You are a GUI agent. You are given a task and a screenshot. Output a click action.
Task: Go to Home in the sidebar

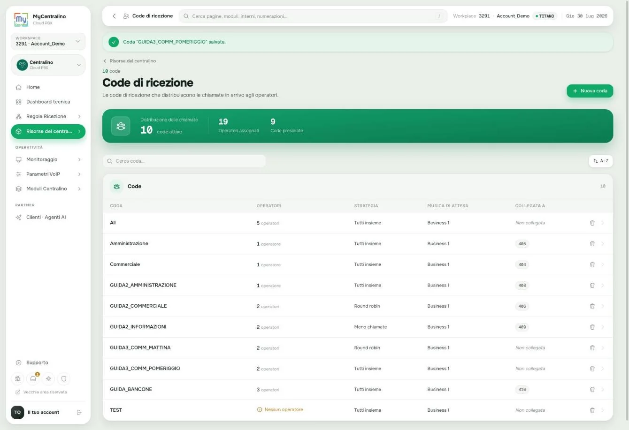(48, 87)
